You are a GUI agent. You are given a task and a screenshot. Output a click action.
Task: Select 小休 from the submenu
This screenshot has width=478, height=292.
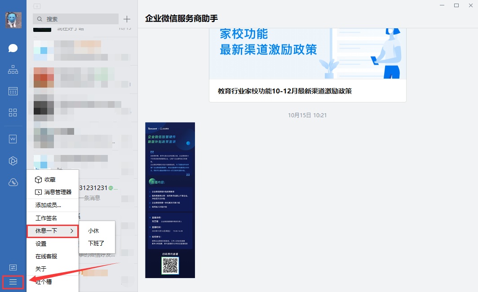pyautogui.click(x=93, y=231)
